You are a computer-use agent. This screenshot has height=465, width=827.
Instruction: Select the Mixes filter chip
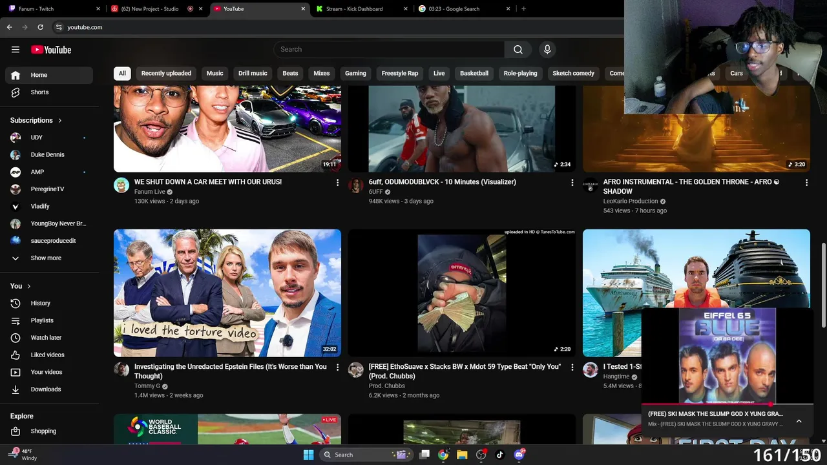322,74
